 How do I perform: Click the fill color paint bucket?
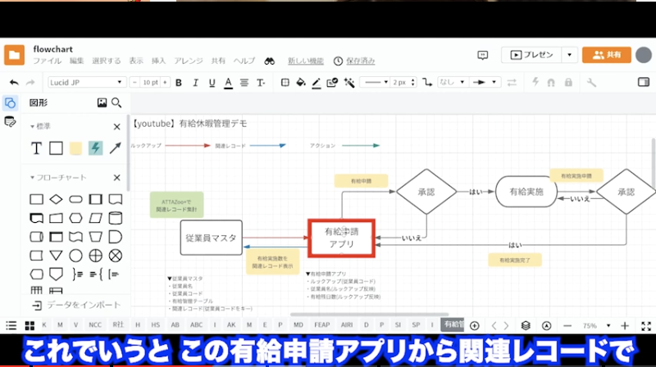[300, 83]
